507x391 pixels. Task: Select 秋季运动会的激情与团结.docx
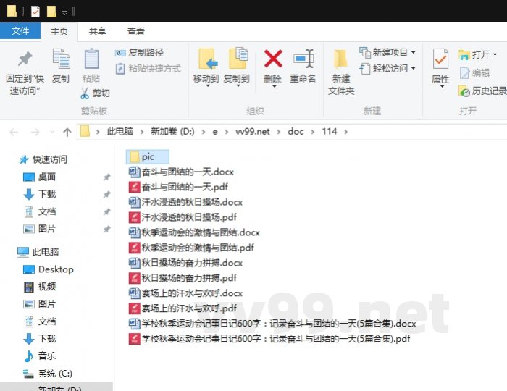click(x=194, y=232)
